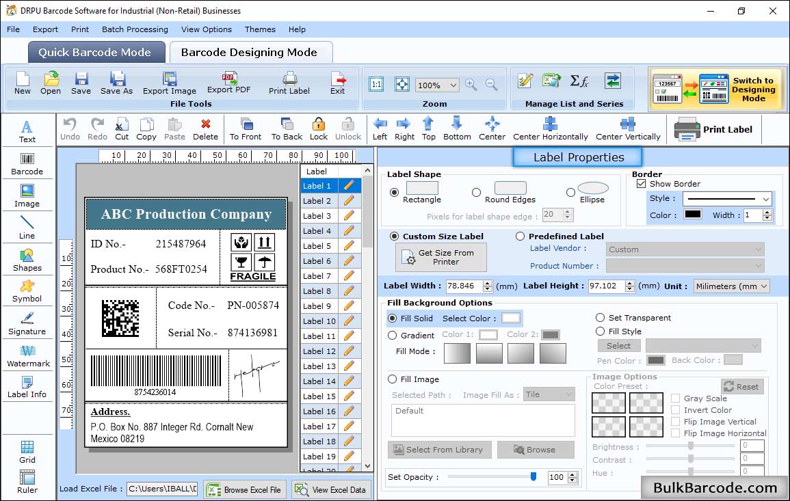This screenshot has height=501, width=790.
Task: Open the Batch Processing menu
Action: tap(135, 29)
